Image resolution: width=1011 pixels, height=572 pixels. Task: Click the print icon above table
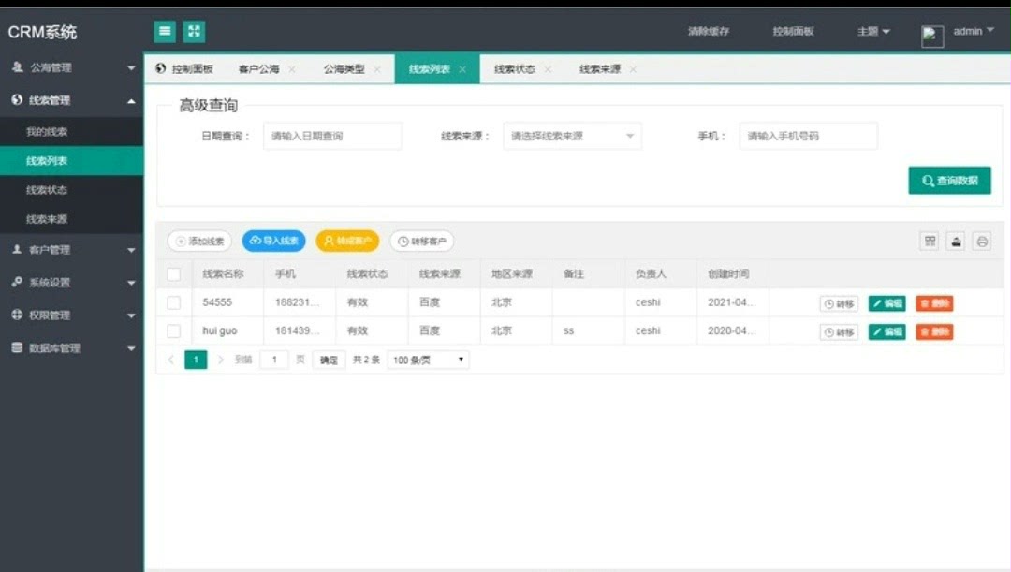pyautogui.click(x=981, y=241)
